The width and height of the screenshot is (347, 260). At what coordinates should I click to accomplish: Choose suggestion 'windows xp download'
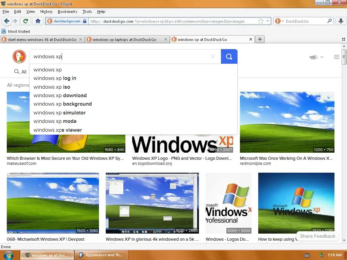click(134, 95)
